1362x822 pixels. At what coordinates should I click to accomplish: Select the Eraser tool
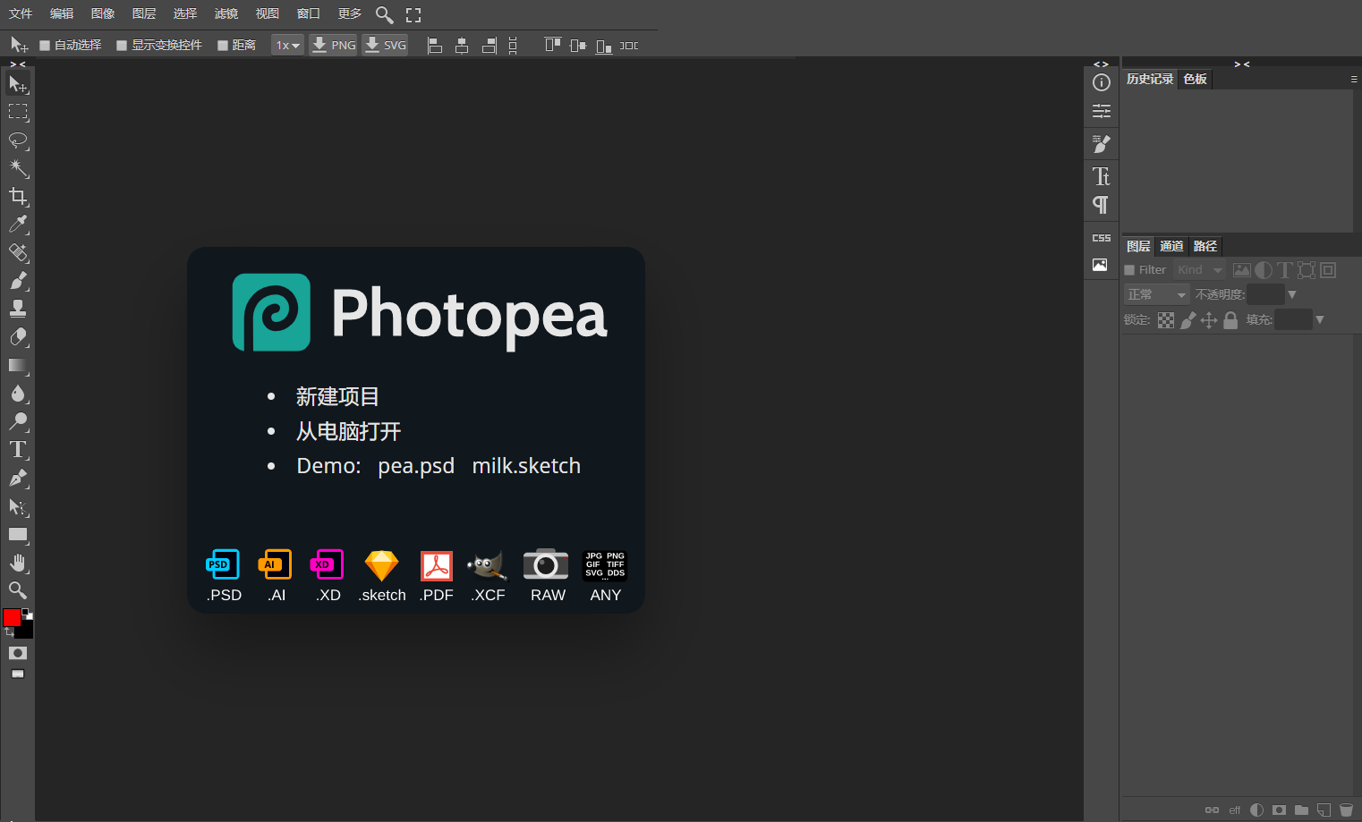(18, 337)
